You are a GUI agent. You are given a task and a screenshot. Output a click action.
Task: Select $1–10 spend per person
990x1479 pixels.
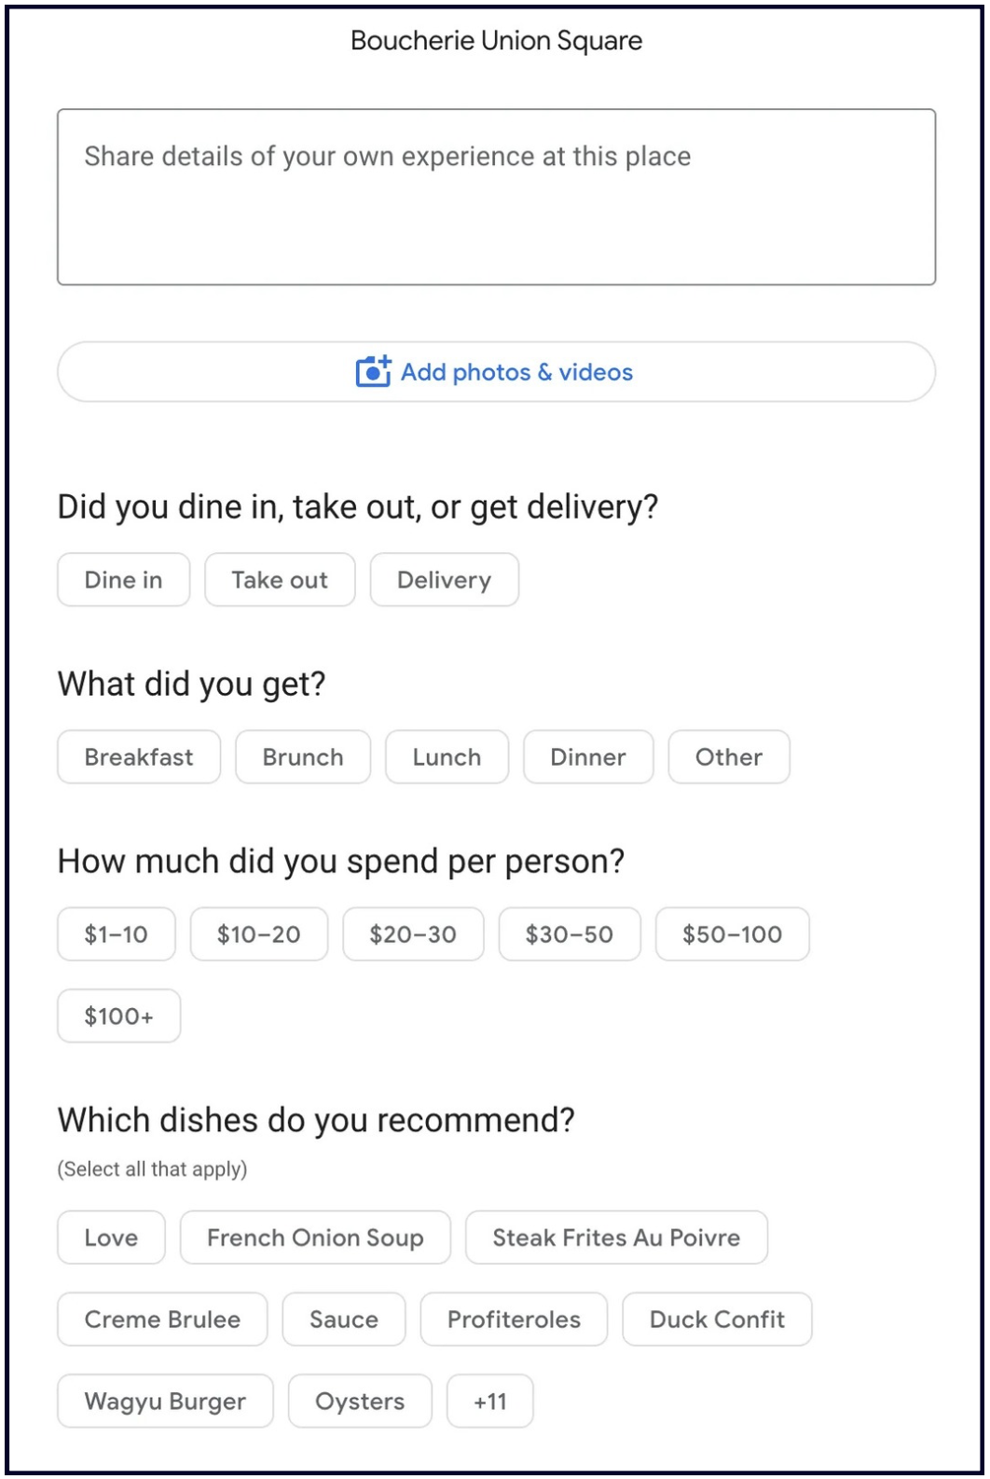117,934
